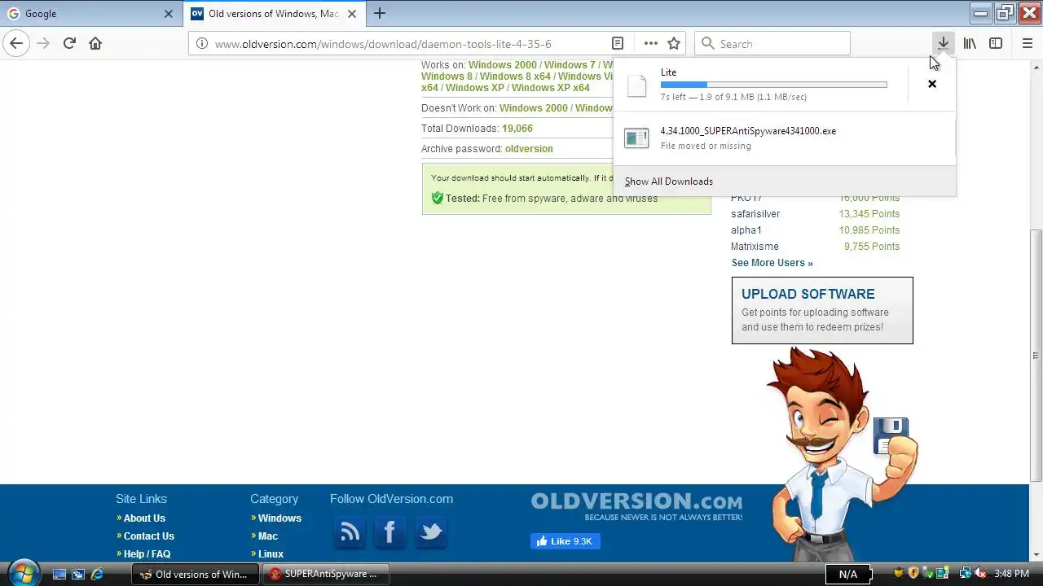Open the RSS feed icon
Image resolution: width=1043 pixels, height=586 pixels.
350,532
